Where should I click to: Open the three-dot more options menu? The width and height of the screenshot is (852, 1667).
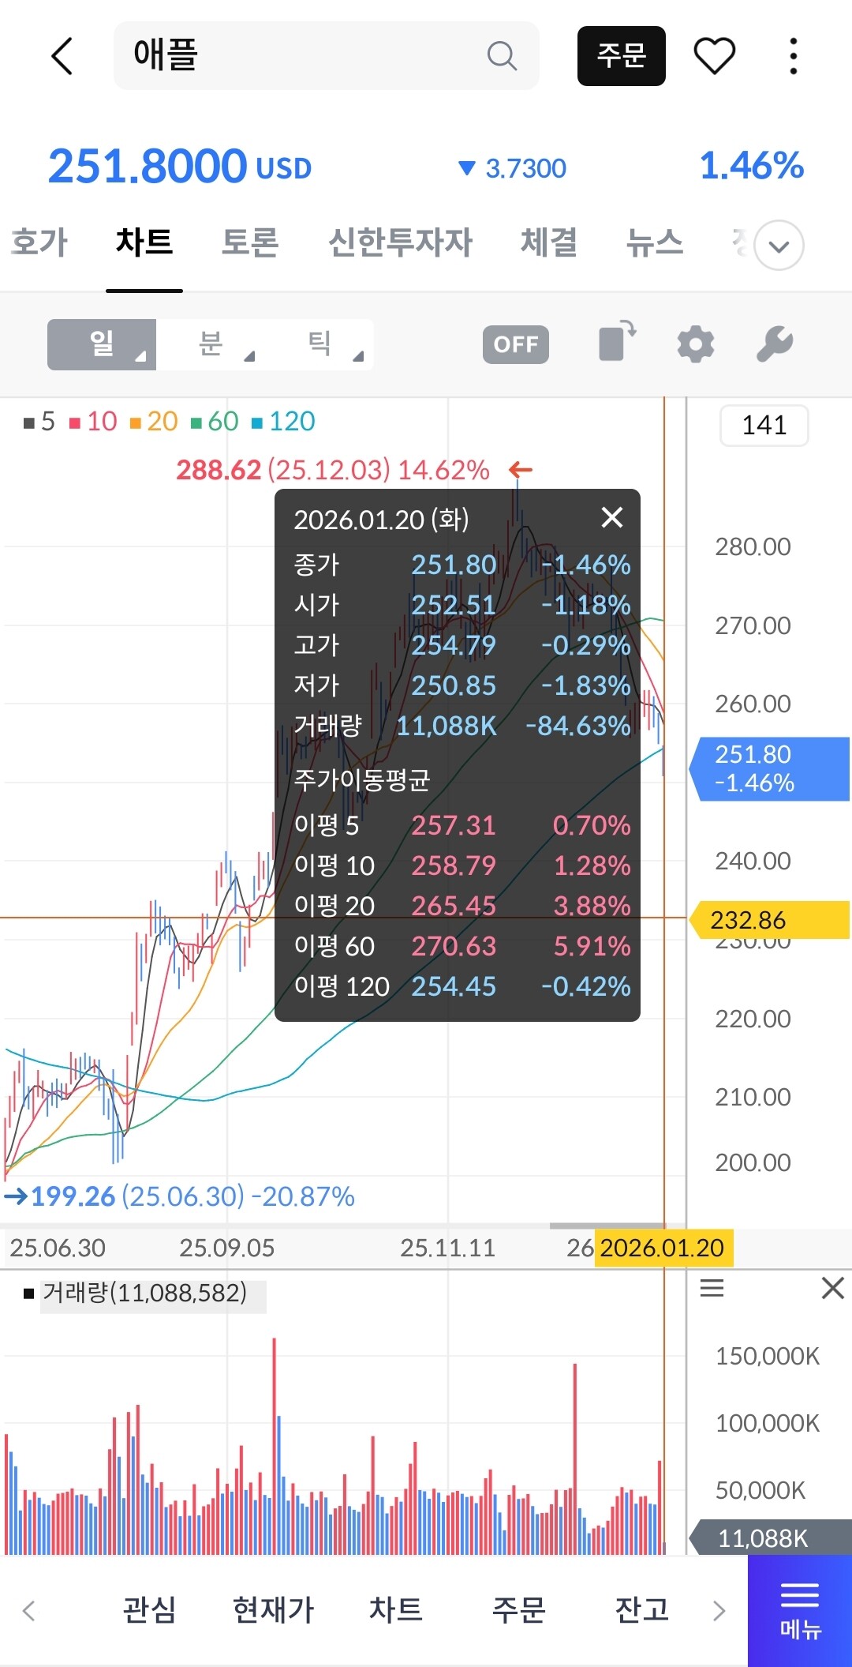[x=793, y=56]
